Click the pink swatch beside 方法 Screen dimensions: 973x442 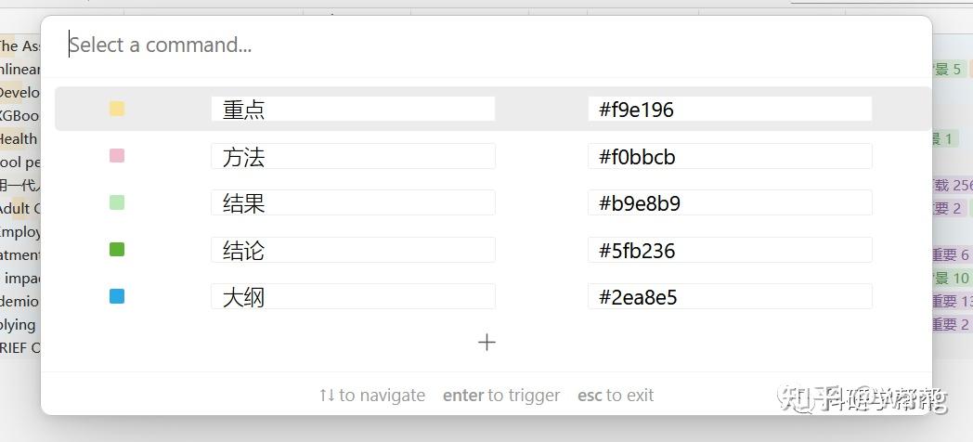coord(117,156)
